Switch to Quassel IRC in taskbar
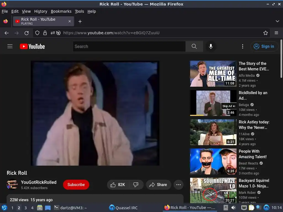Screen dimensions: 283x212 [x=124, y=208]
